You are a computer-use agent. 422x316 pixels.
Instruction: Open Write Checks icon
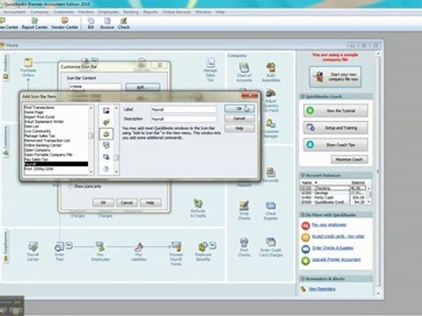[244, 211]
